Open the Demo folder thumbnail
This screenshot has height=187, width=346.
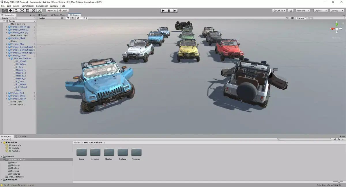(81, 152)
